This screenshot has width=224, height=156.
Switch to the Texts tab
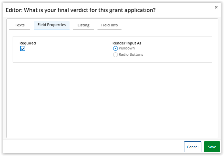[20, 25]
